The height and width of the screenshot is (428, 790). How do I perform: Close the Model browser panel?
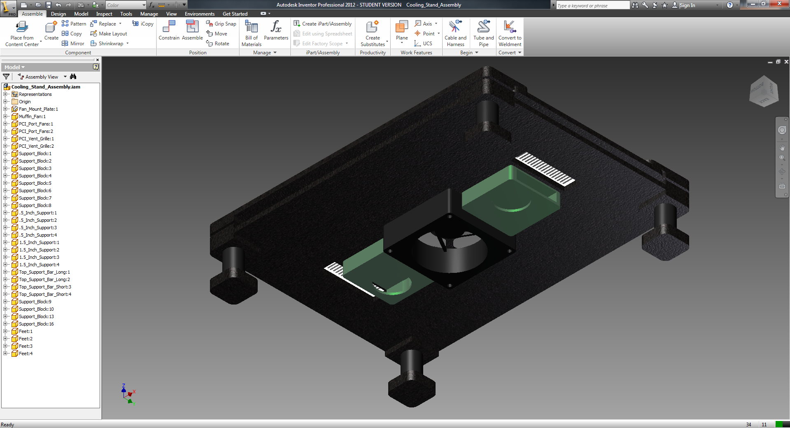coord(98,60)
